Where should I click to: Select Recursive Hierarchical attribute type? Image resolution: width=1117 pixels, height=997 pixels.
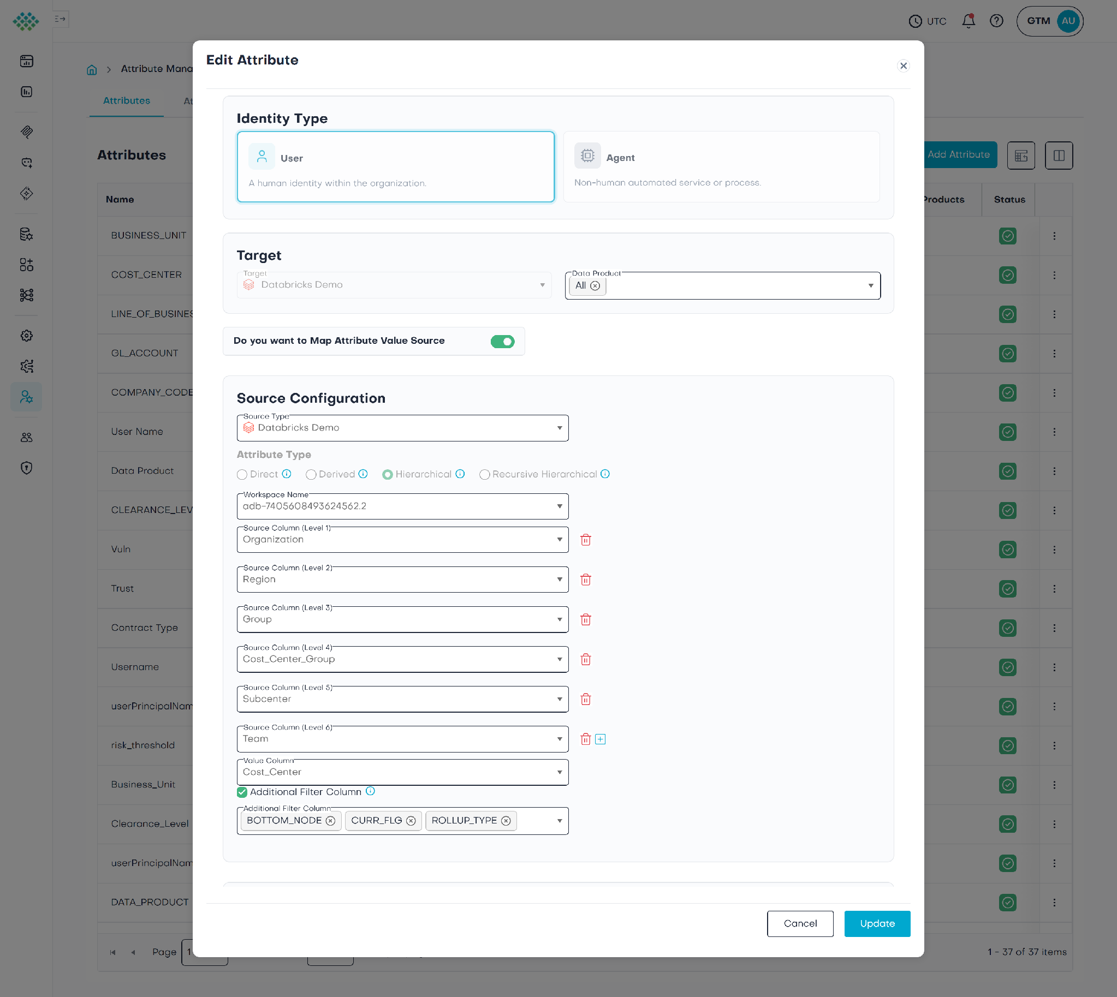[484, 474]
